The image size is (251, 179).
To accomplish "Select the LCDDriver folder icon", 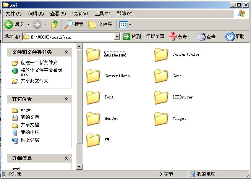I will (x=161, y=98).
